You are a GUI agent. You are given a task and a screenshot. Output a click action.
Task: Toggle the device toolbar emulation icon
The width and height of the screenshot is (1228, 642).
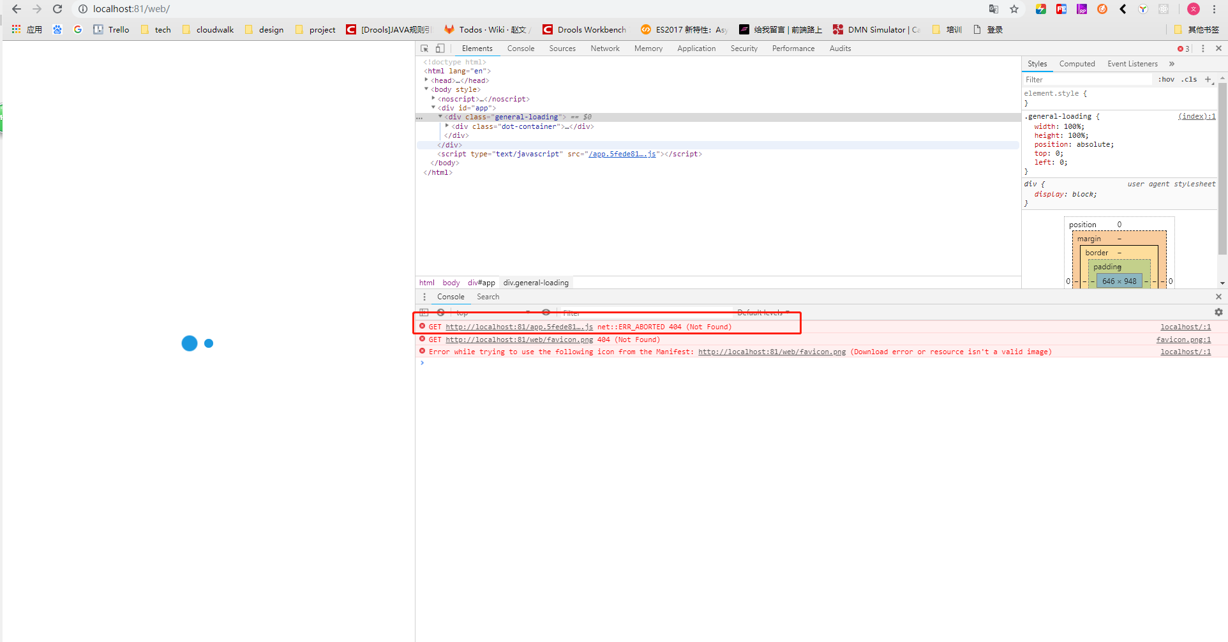pyautogui.click(x=439, y=48)
